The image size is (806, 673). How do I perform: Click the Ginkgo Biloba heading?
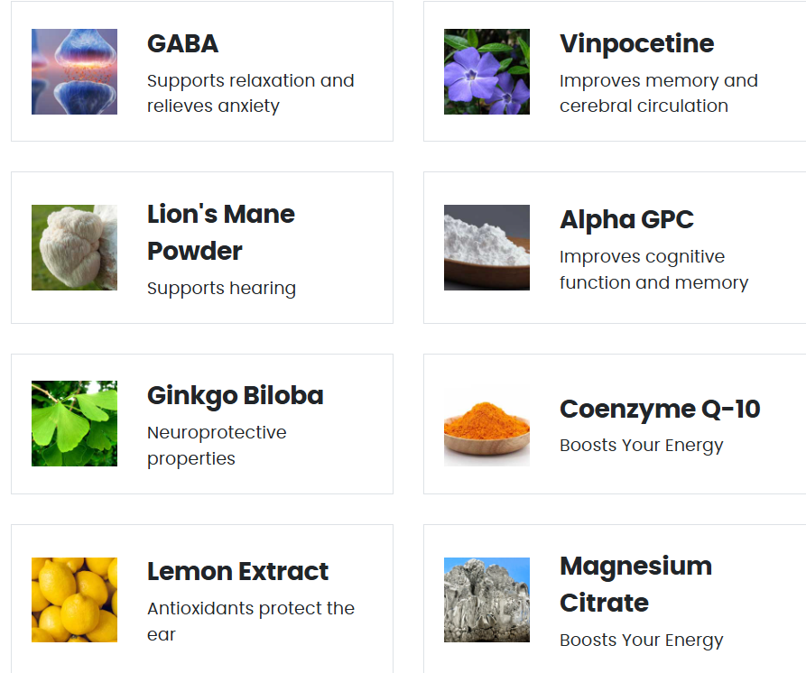tap(235, 395)
